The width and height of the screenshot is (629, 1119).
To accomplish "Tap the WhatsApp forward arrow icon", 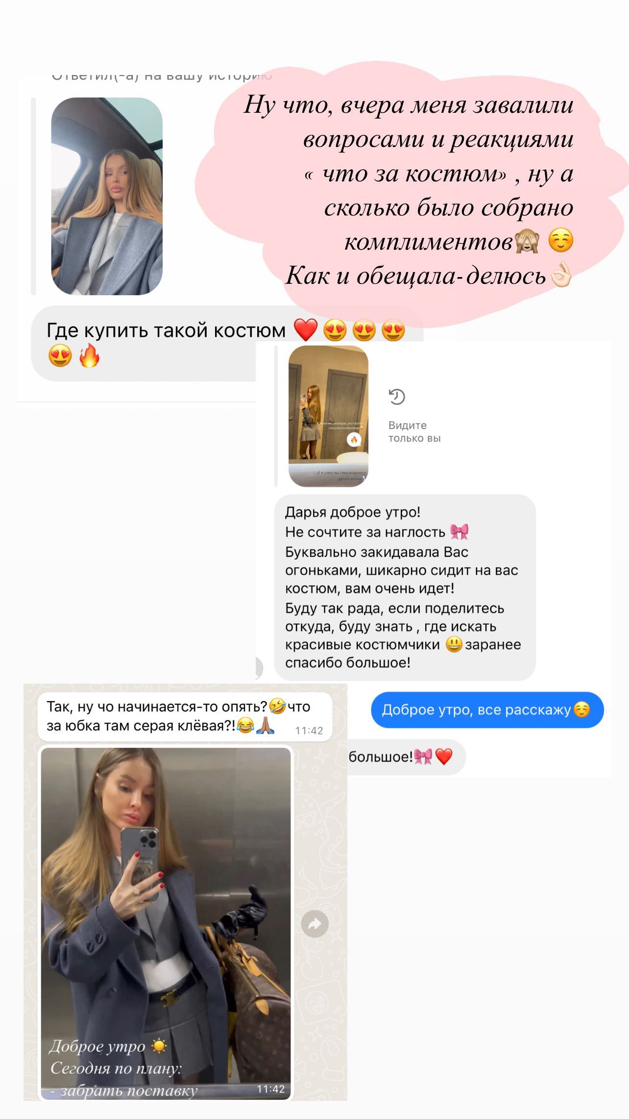I will [314, 924].
